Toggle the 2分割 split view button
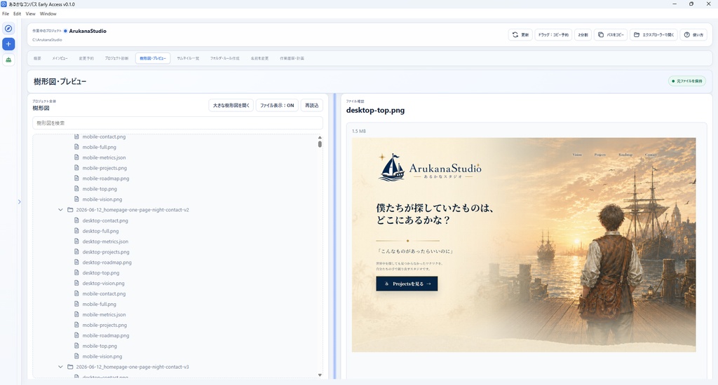The width and height of the screenshot is (718, 385). pyautogui.click(x=583, y=35)
